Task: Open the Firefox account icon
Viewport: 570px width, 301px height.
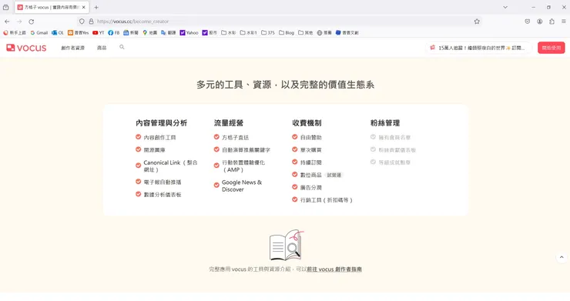Action: tap(540, 22)
